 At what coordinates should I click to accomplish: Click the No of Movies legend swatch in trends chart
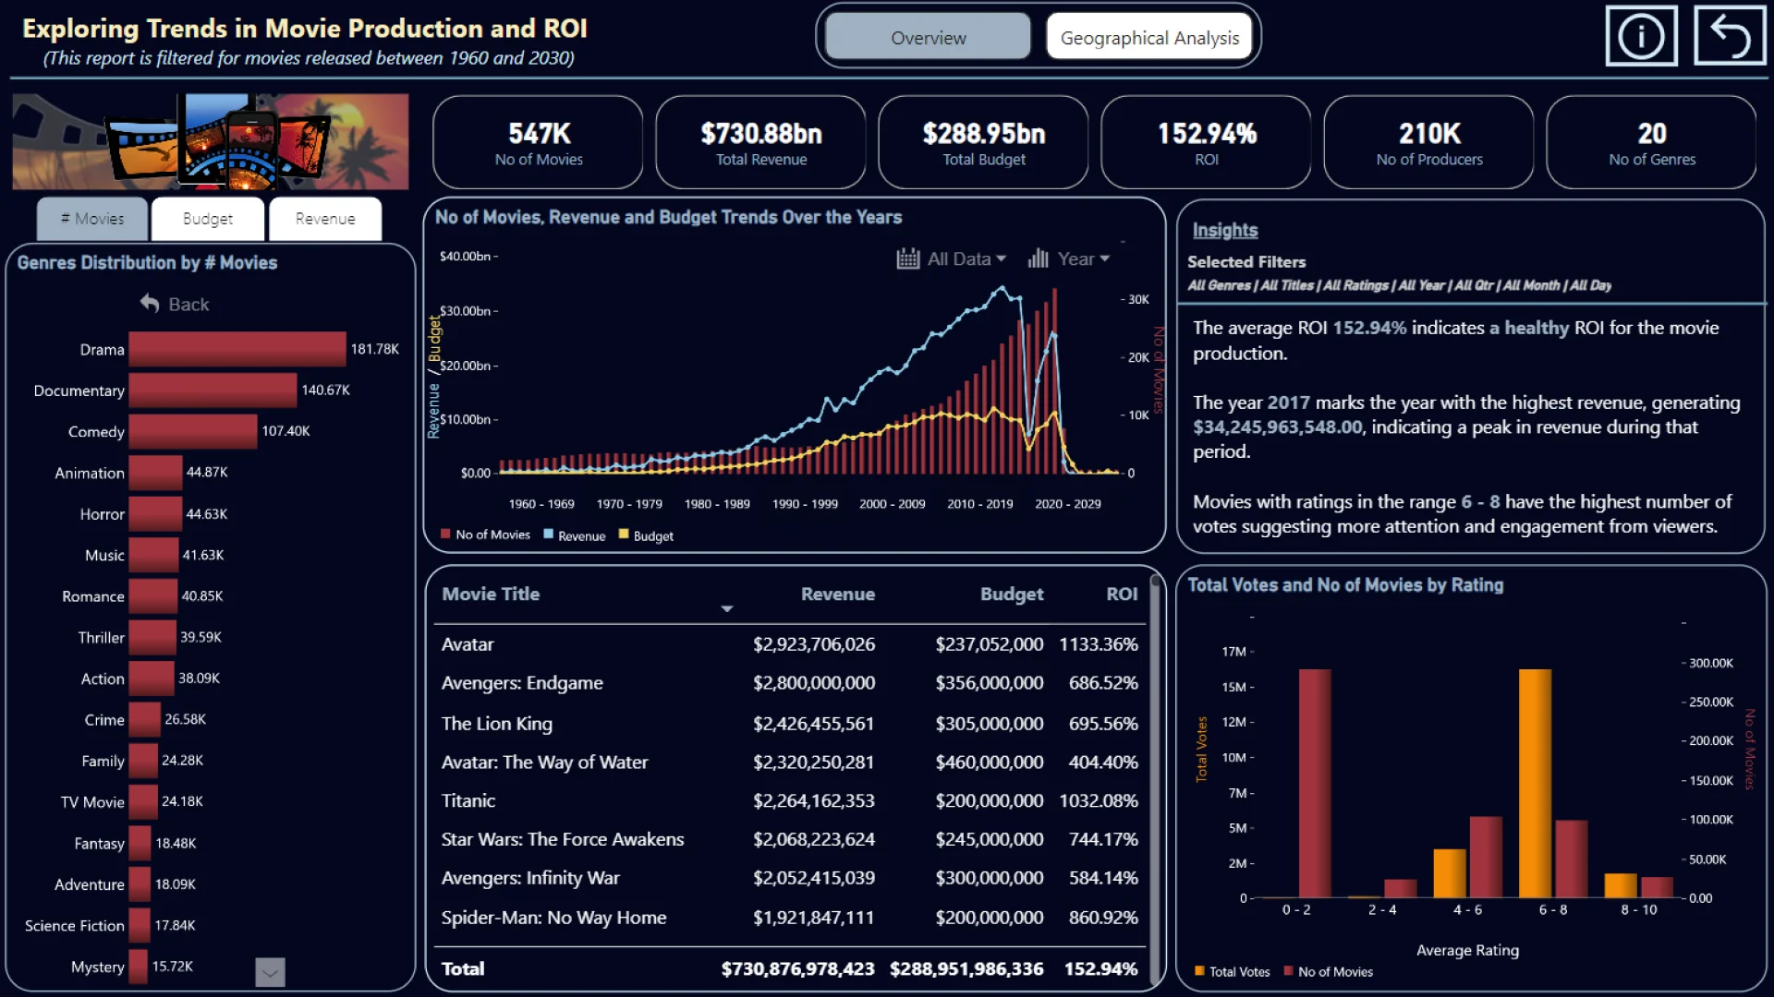click(x=445, y=535)
